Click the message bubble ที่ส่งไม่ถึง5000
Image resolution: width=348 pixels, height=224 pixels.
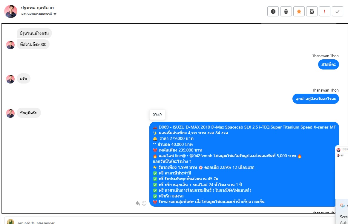pos(33,44)
